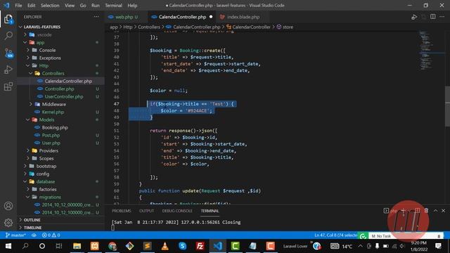The height and width of the screenshot is (253, 450).
Task: Open Booking.php in the Models folder
Action: (55, 128)
